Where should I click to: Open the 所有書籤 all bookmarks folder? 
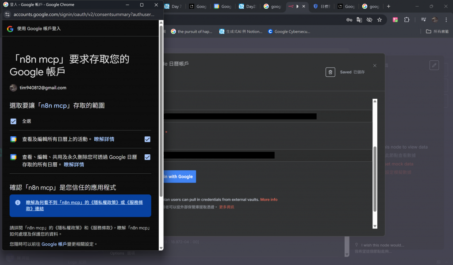tap(438, 32)
